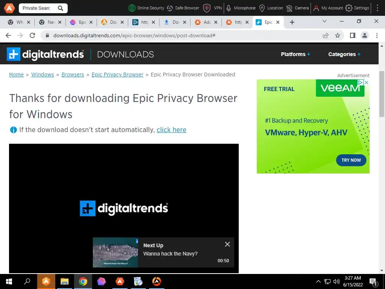This screenshot has width=385, height=289.
Task: Open a new tab with plus button
Action: point(292,22)
